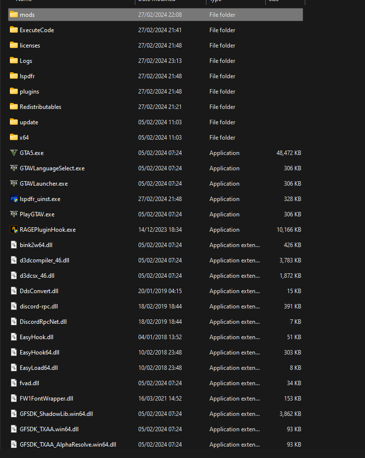
Task: Select the licenses folder icon
Action: click(14, 45)
